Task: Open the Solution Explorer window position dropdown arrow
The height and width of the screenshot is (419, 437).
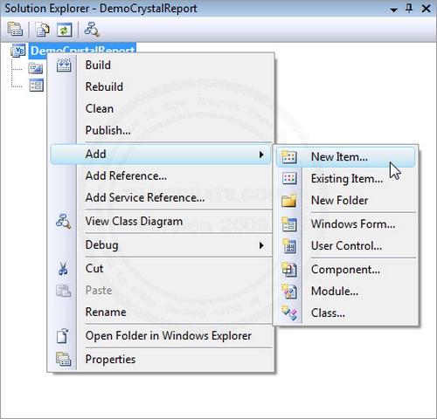Action: point(393,10)
